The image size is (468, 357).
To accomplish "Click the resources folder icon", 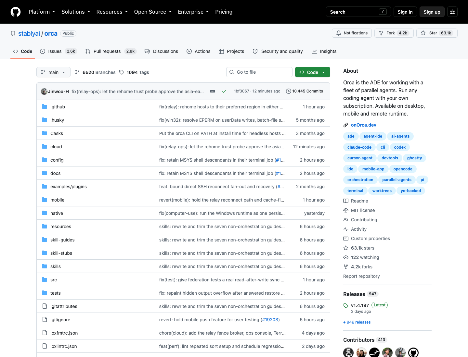I will coord(45,226).
